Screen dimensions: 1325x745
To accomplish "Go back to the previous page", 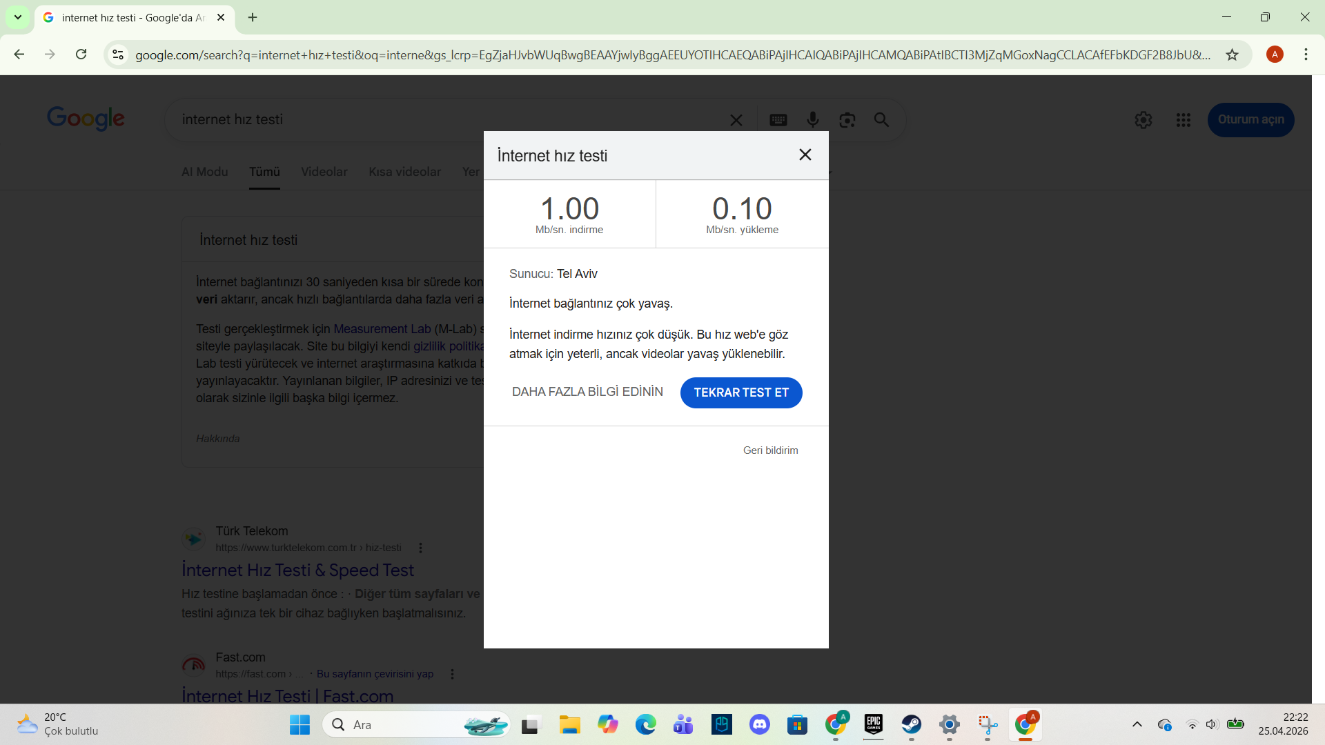I will [19, 54].
